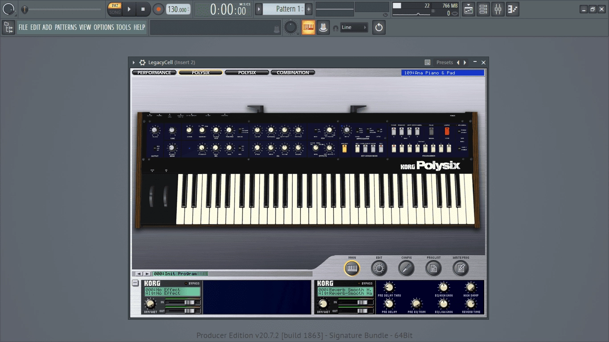Switch to the COMBINATION tab
This screenshot has width=609, height=342.
[293, 73]
